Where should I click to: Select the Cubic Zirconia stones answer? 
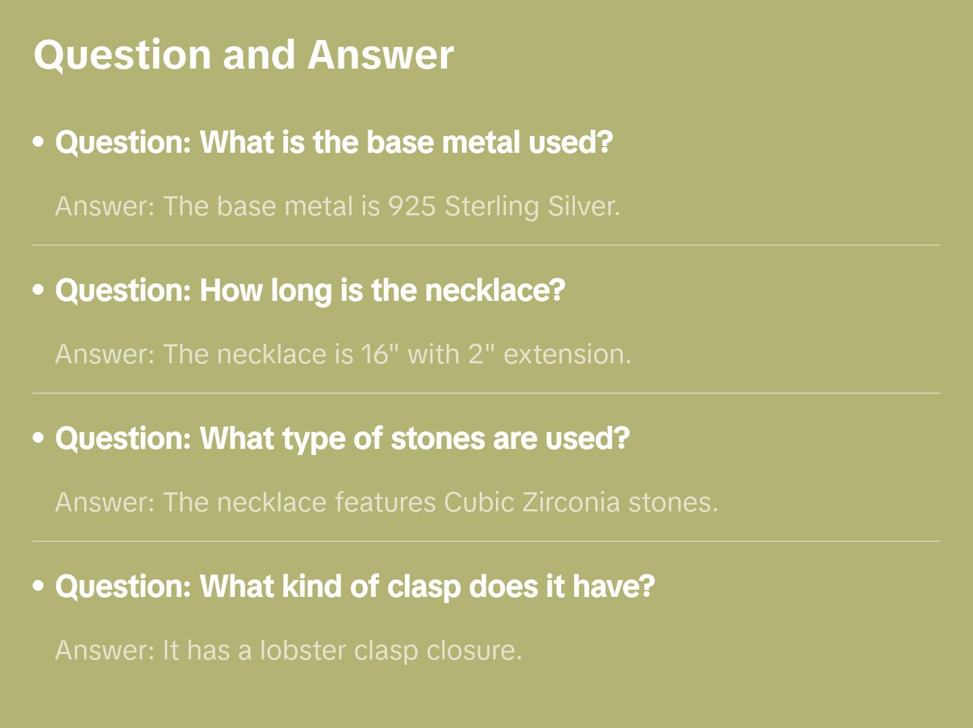pos(386,503)
